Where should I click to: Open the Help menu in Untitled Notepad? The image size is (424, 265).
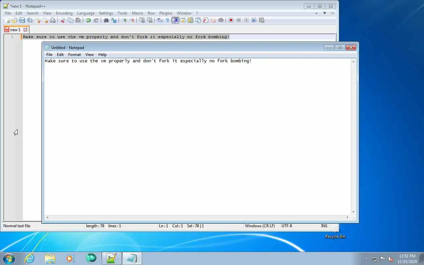[x=102, y=55]
